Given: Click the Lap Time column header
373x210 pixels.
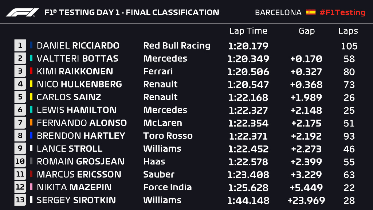Looking at the screenshot, I should (248, 31).
